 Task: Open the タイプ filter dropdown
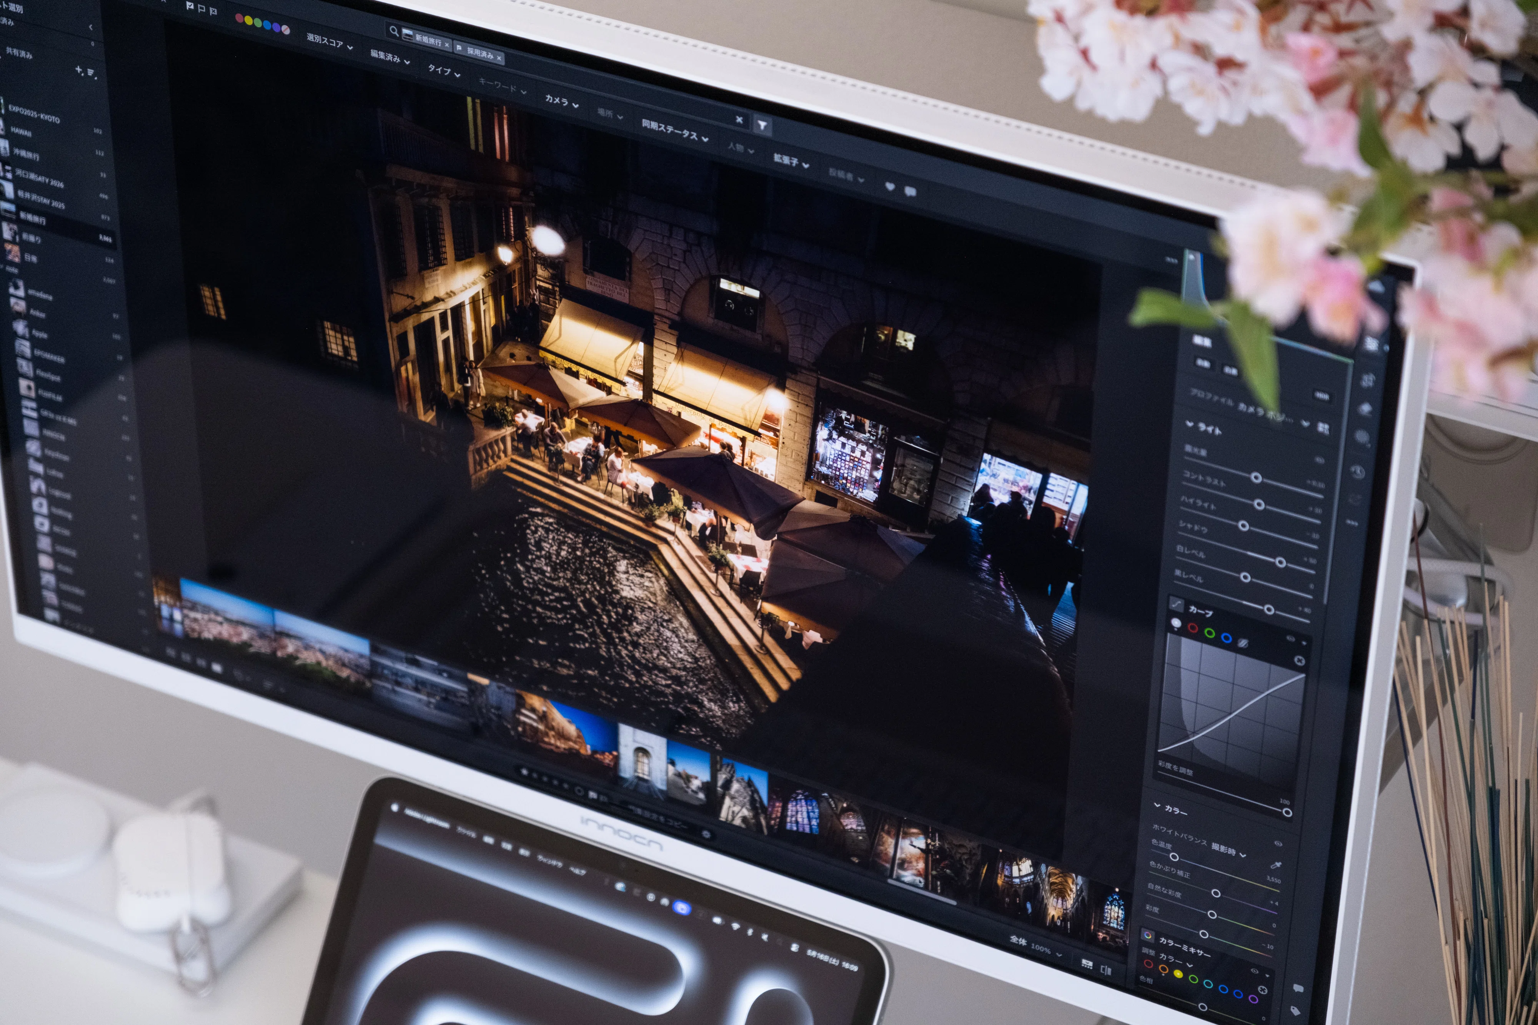pyautogui.click(x=444, y=71)
